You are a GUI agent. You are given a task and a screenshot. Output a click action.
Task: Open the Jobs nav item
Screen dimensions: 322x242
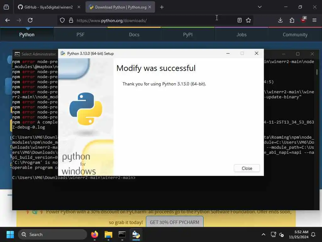pos(241,35)
